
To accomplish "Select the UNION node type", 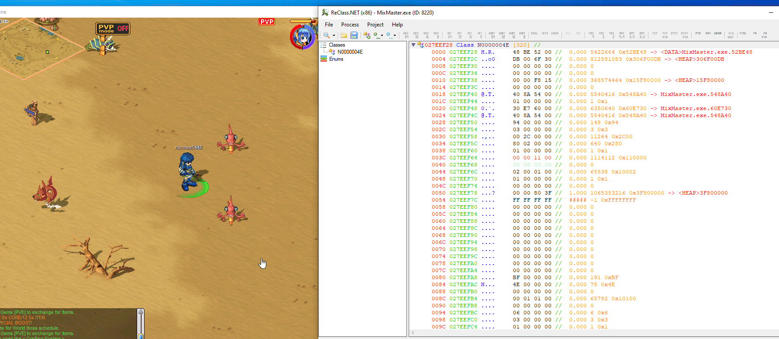I will [x=718, y=33].
